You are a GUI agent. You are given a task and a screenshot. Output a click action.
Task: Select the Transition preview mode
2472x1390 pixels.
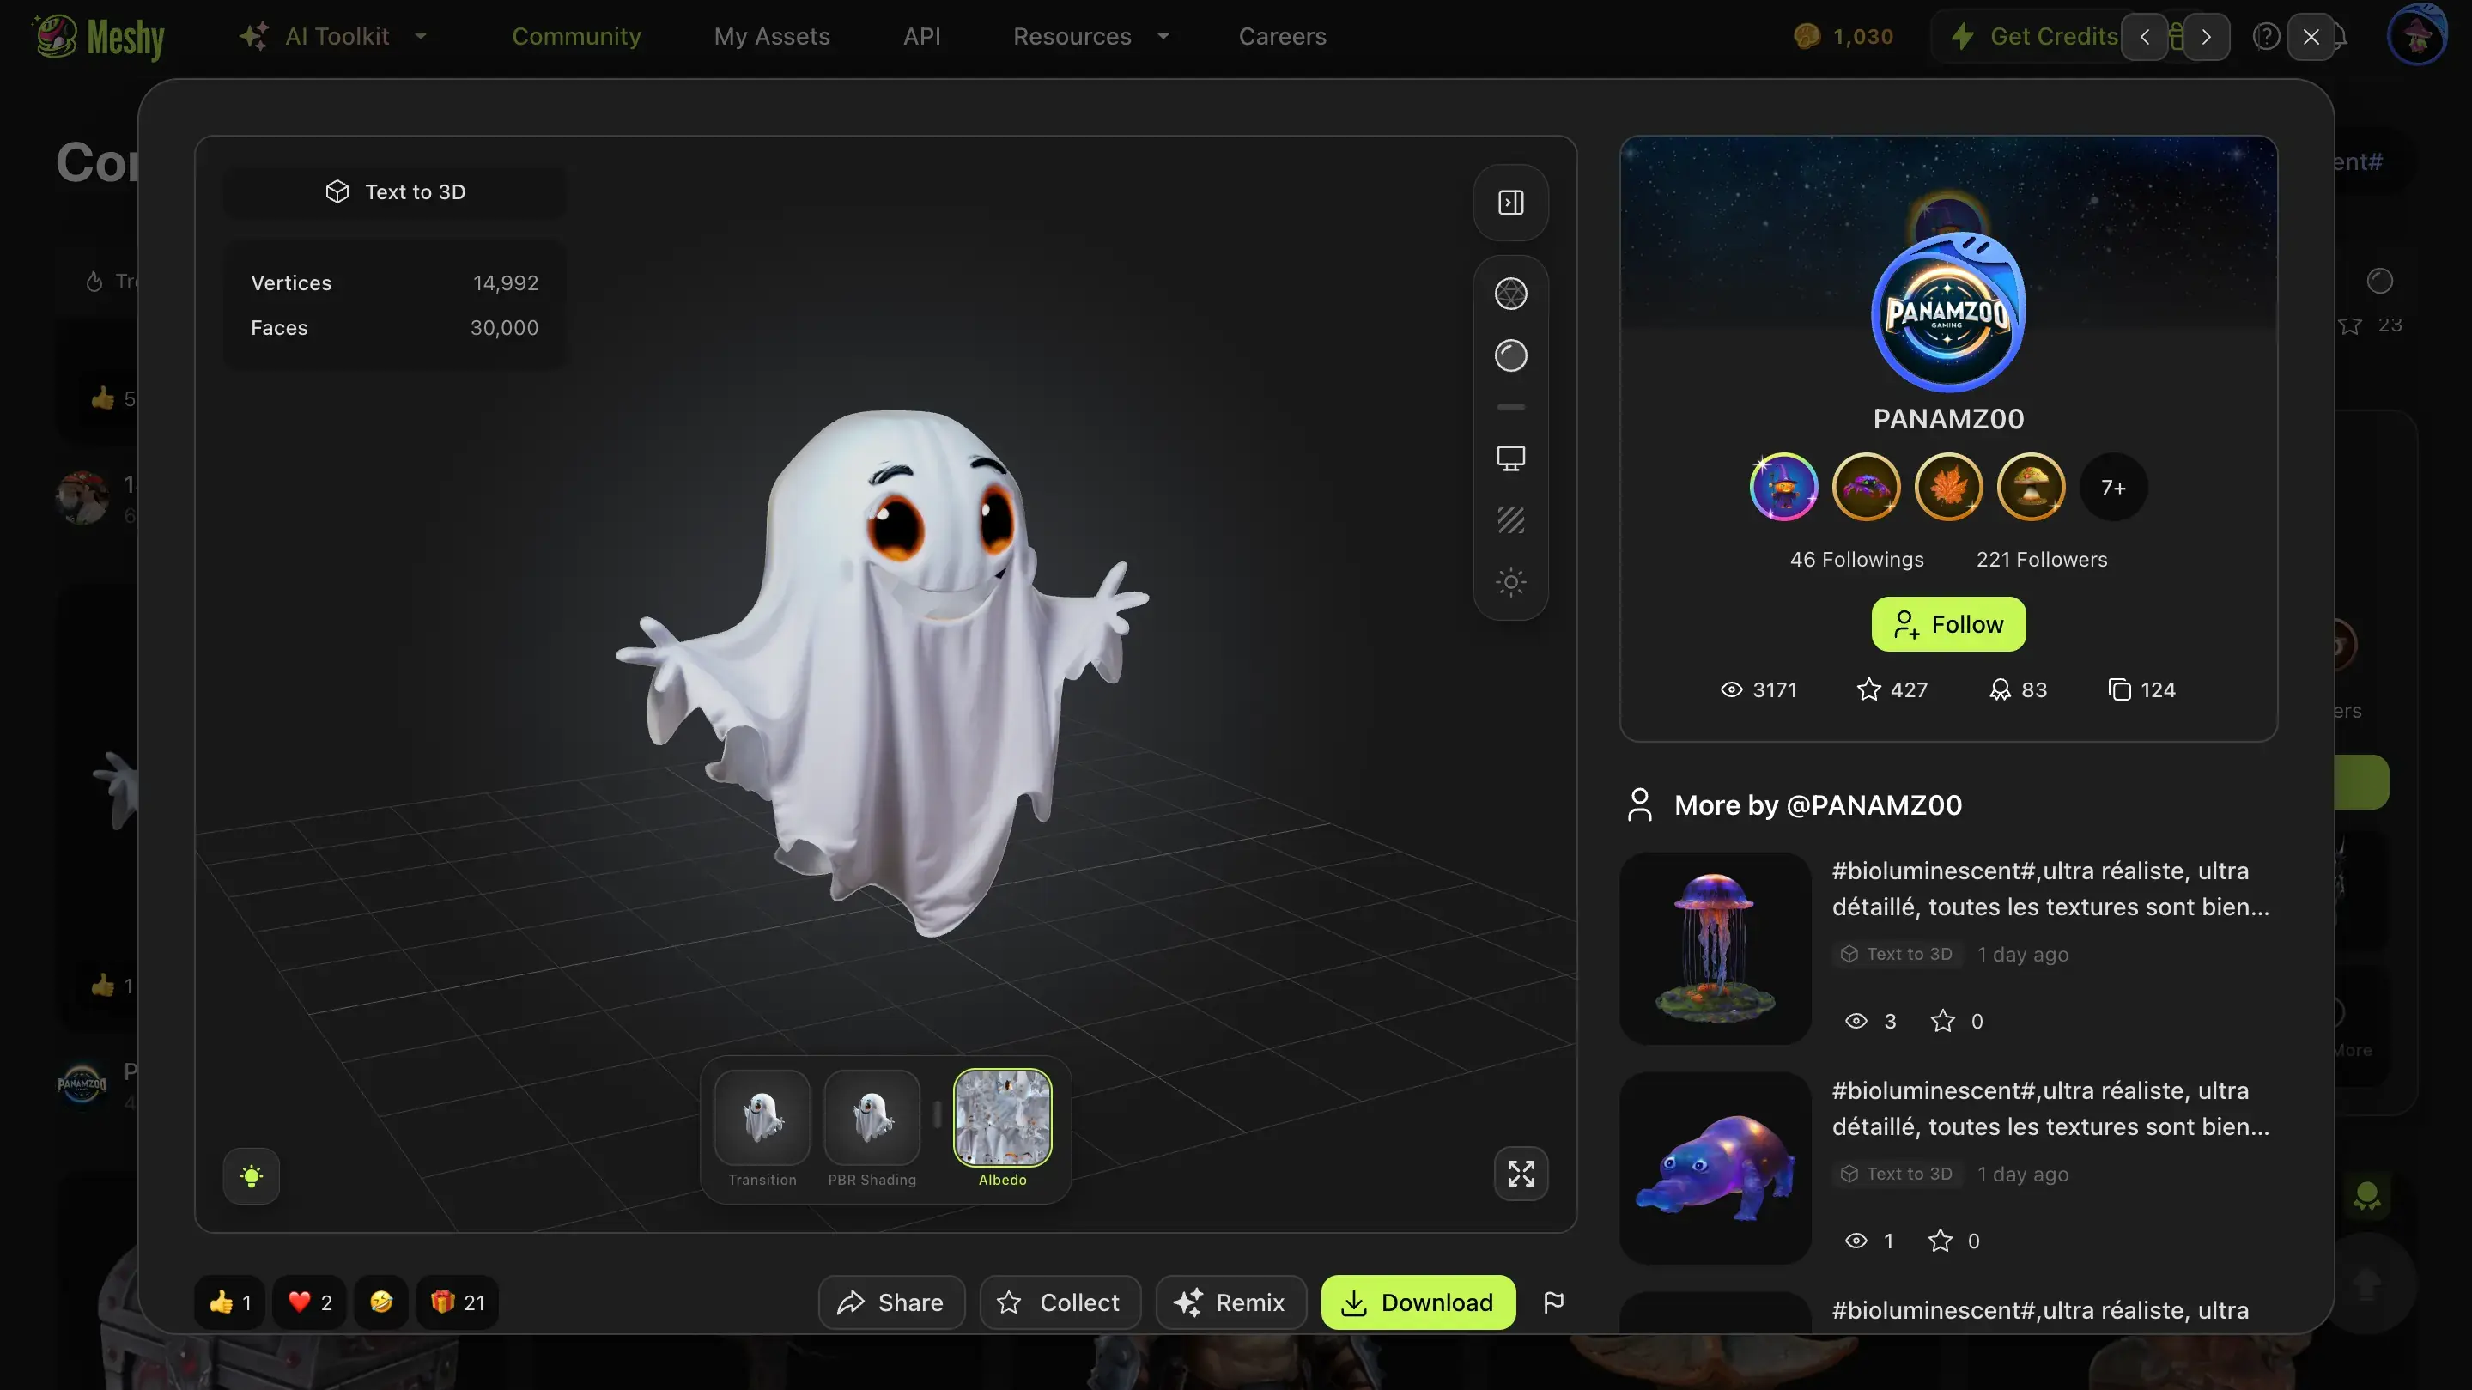[x=762, y=1120]
